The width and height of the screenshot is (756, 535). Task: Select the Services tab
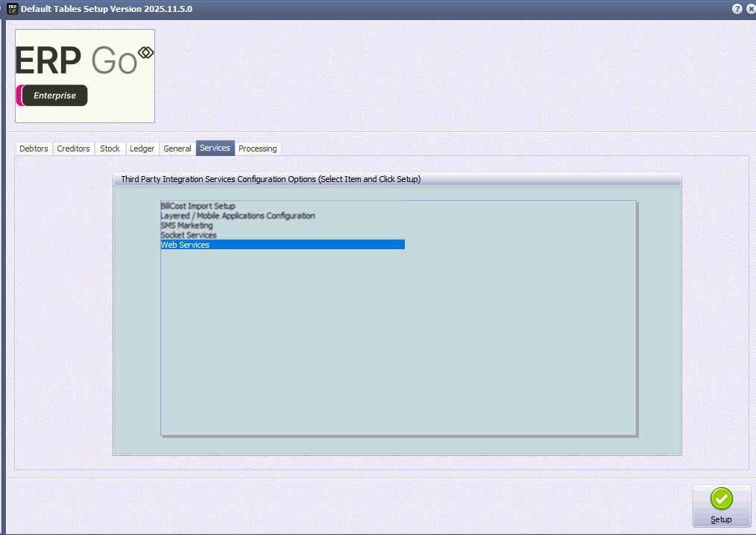(215, 148)
